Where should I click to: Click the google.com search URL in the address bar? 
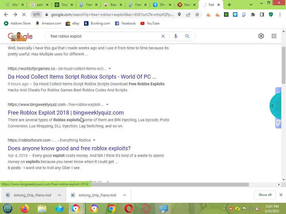(112, 14)
